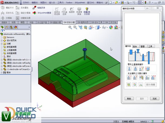Switch to the QM-设计工具 tab

coord(97,22)
